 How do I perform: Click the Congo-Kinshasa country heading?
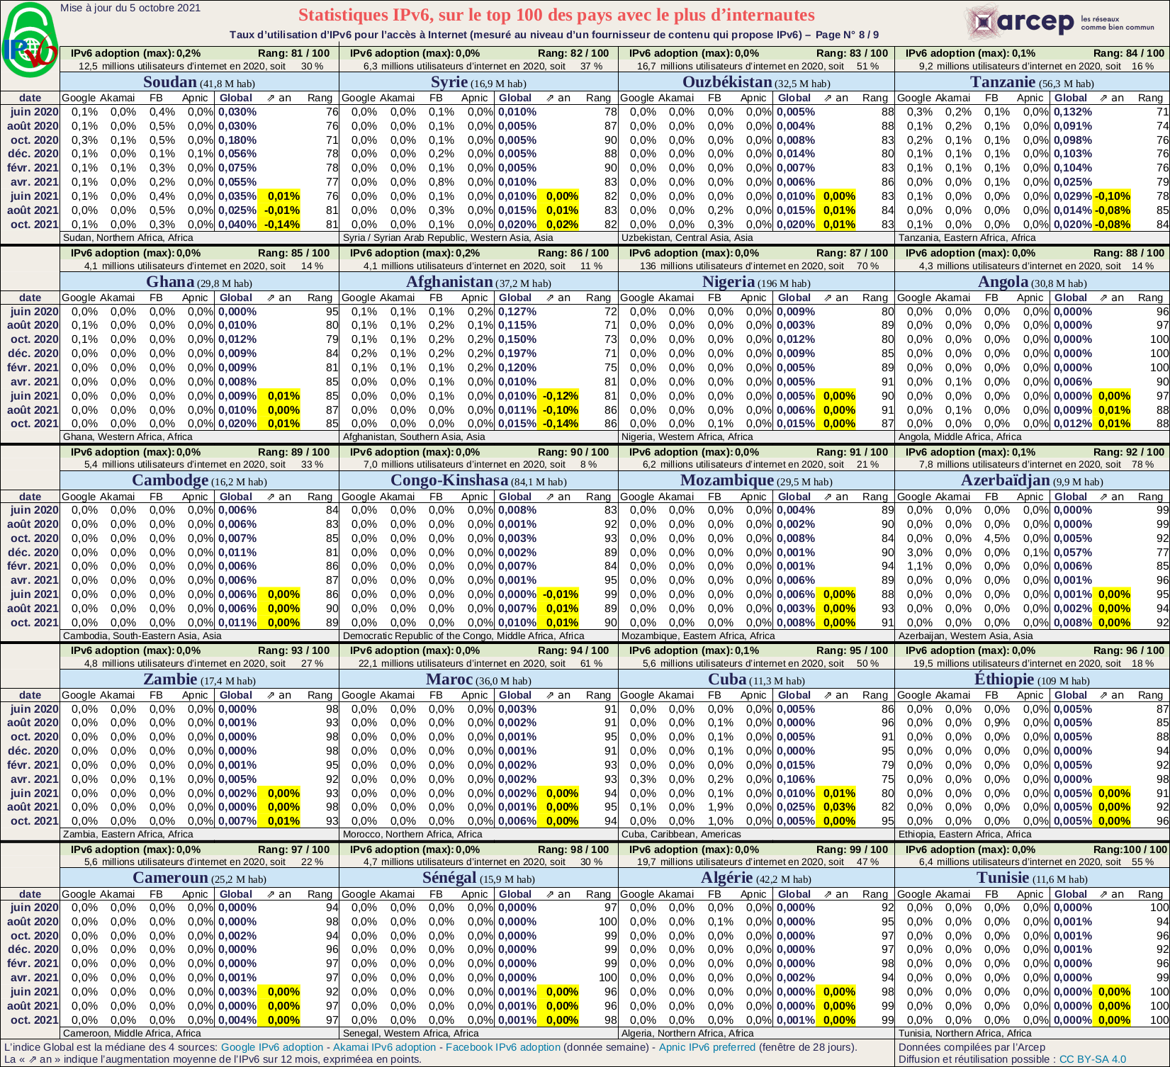point(478,480)
